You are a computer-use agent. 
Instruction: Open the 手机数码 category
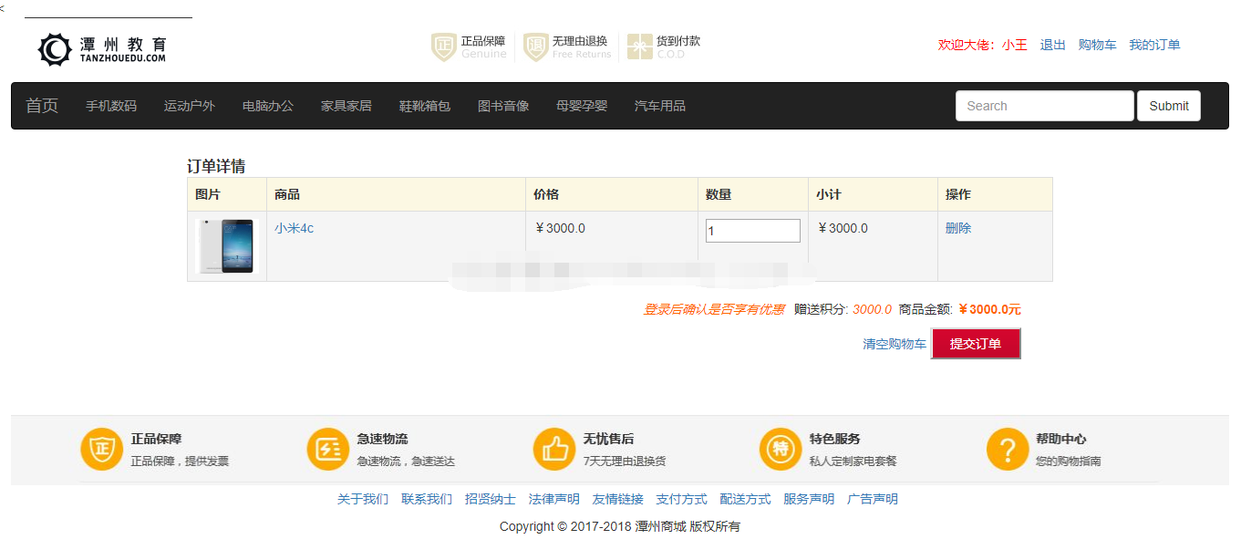[x=111, y=106]
